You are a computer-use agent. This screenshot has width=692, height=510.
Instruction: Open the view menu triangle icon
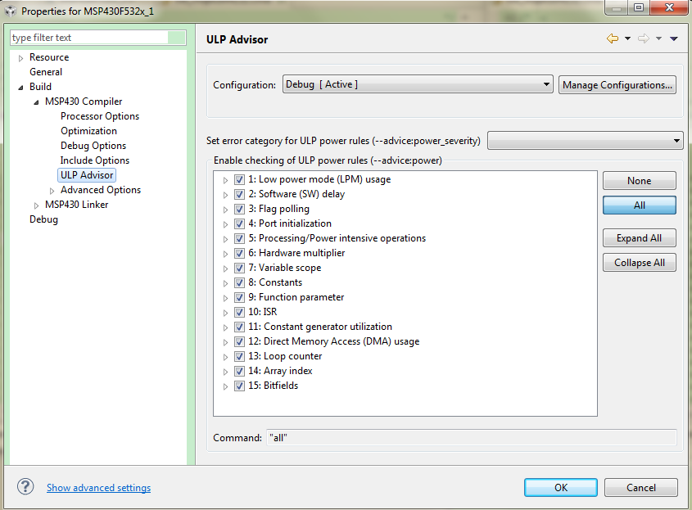674,38
